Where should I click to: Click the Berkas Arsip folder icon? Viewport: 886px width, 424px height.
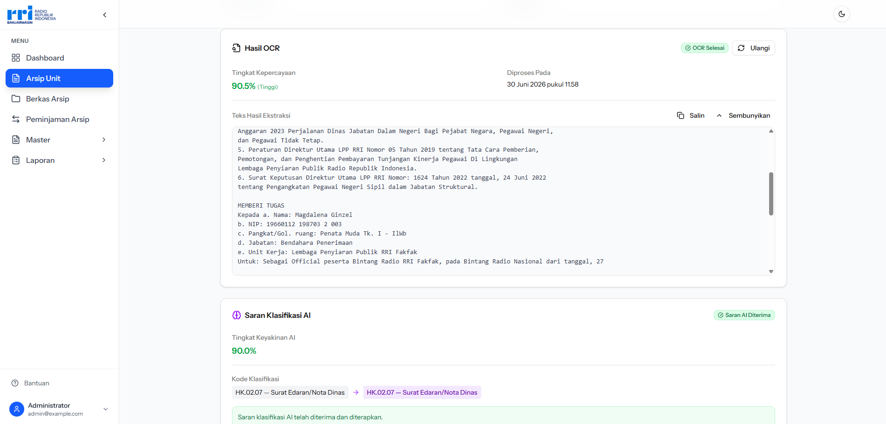tap(16, 99)
